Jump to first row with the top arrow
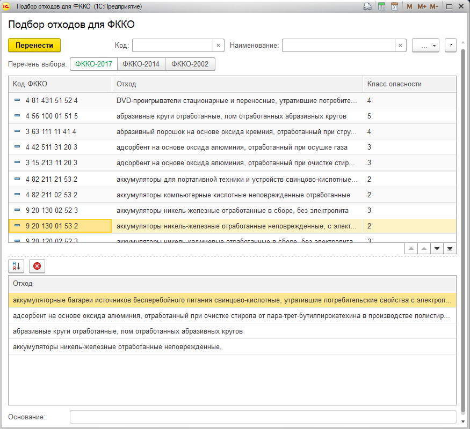 pyautogui.click(x=411, y=249)
